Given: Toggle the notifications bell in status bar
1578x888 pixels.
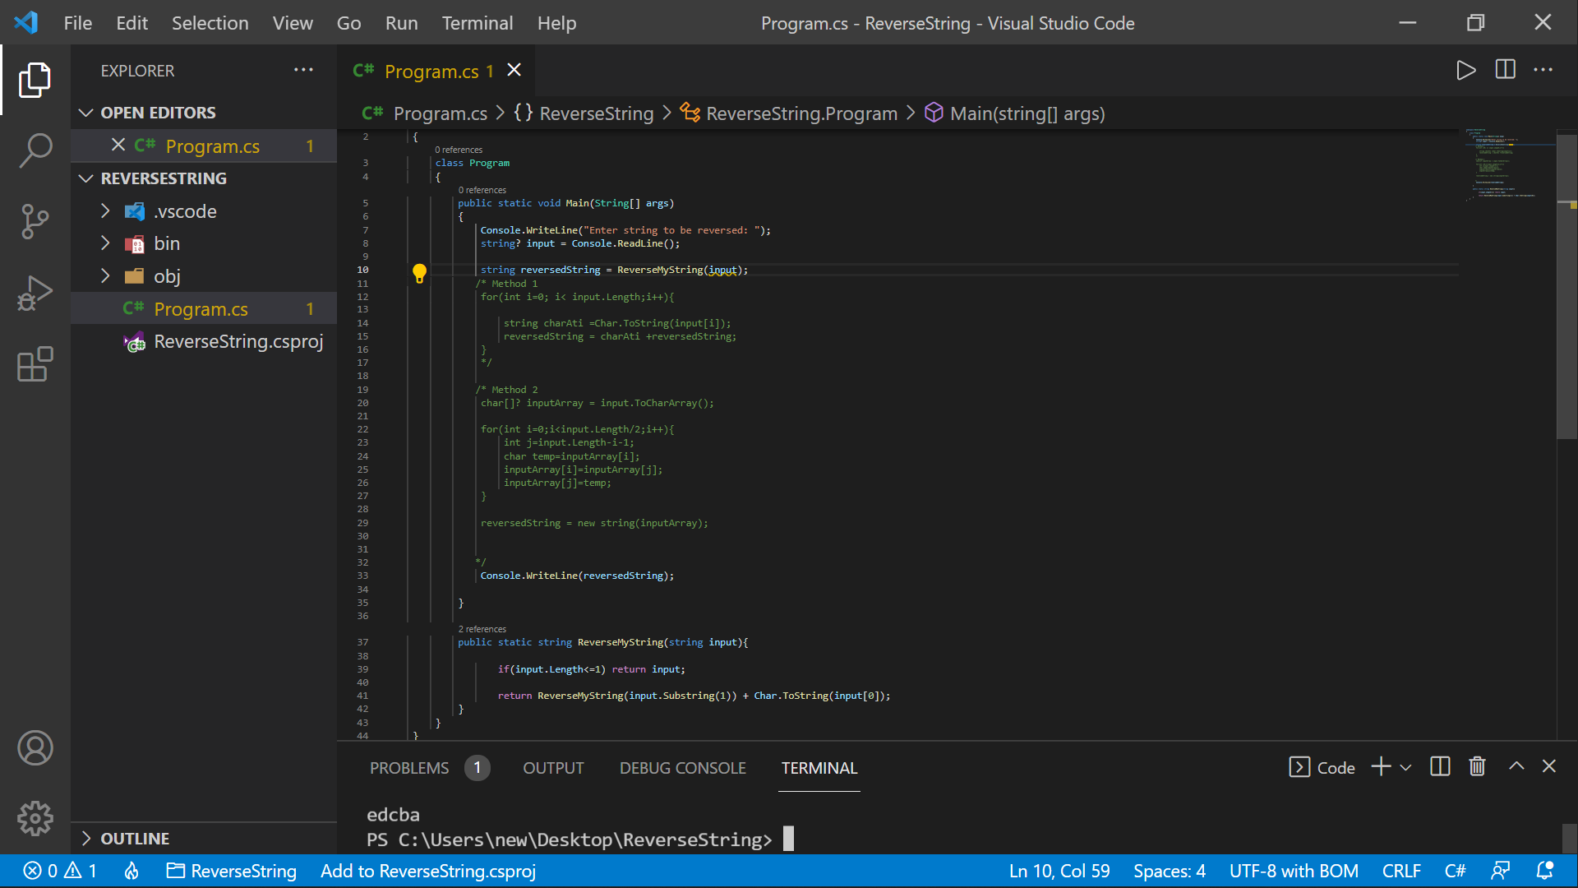Looking at the screenshot, I should [x=1544, y=871].
